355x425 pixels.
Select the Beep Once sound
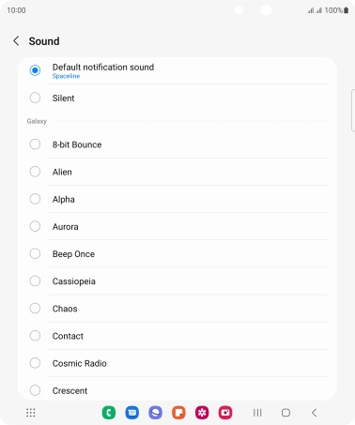click(x=177, y=253)
